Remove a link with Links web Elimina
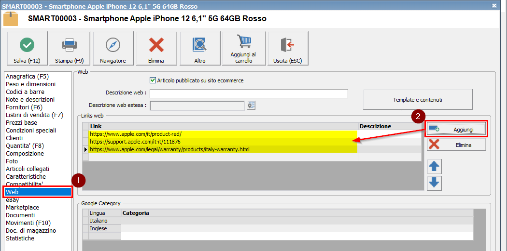Image resolution: width=507 pixels, height=251 pixels. click(x=456, y=145)
